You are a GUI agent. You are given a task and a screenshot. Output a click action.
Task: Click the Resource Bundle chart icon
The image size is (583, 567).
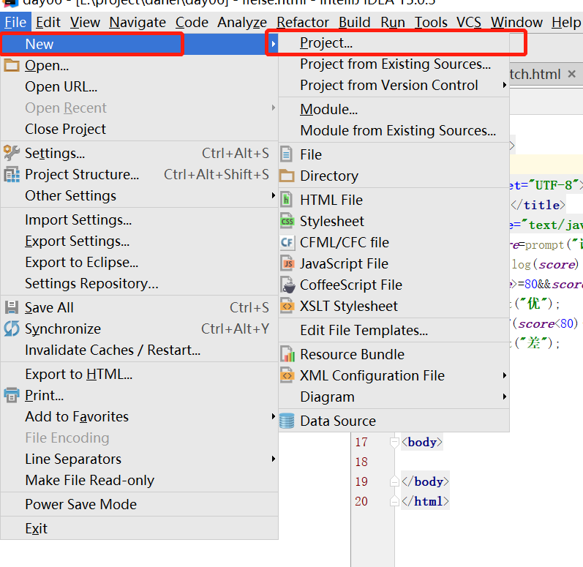click(287, 354)
